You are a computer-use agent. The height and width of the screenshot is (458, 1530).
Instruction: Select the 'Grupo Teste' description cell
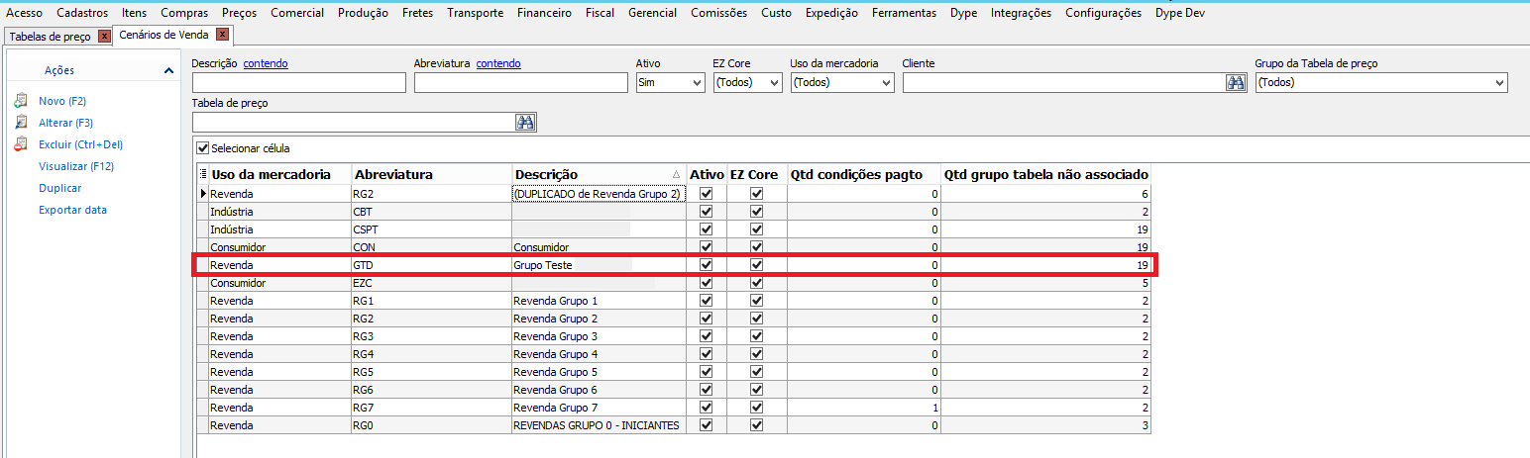click(600, 265)
